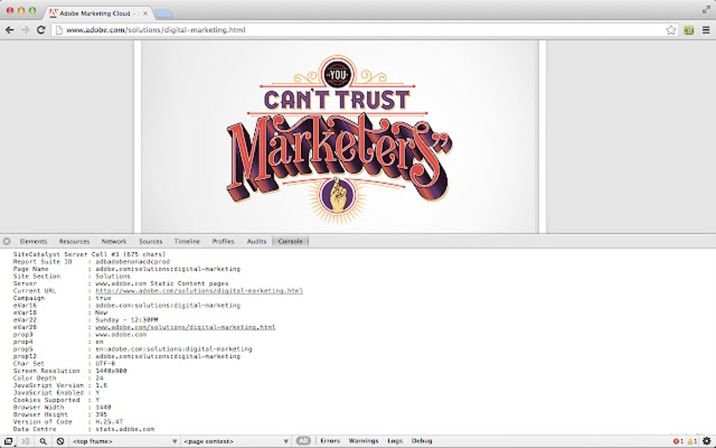Click the green extension icon
The height and width of the screenshot is (448, 716).
point(689,30)
